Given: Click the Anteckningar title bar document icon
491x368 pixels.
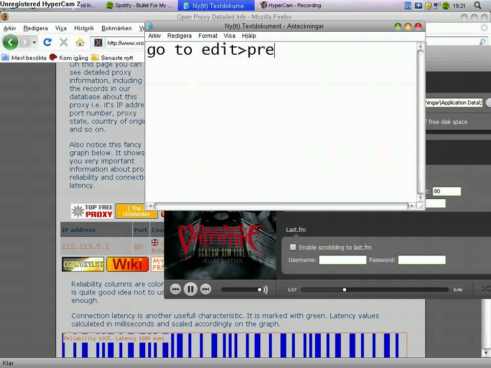Looking at the screenshot, I should 150,26.
